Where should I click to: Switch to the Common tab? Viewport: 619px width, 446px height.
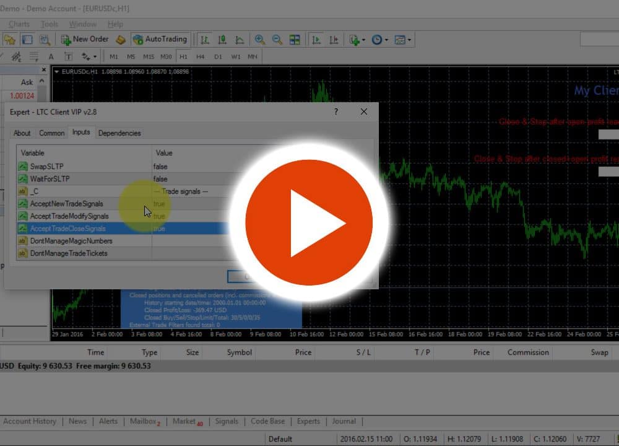pos(52,133)
